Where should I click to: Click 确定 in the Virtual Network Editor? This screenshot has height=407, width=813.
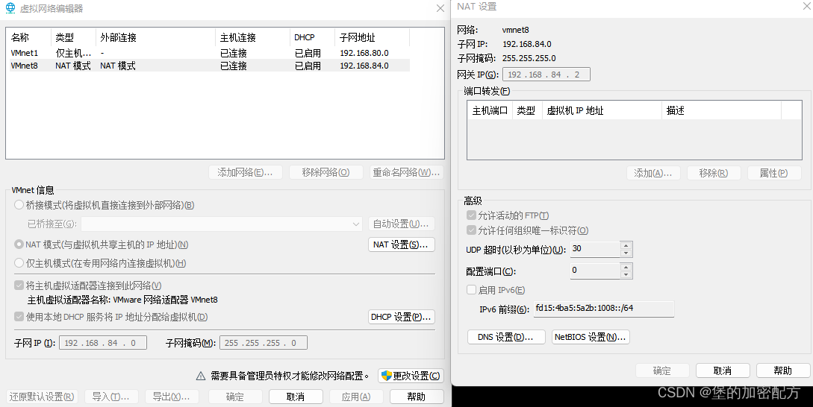tap(235, 397)
